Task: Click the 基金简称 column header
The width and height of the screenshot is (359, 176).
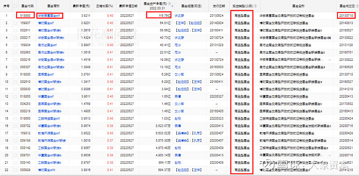Action: point(53,6)
